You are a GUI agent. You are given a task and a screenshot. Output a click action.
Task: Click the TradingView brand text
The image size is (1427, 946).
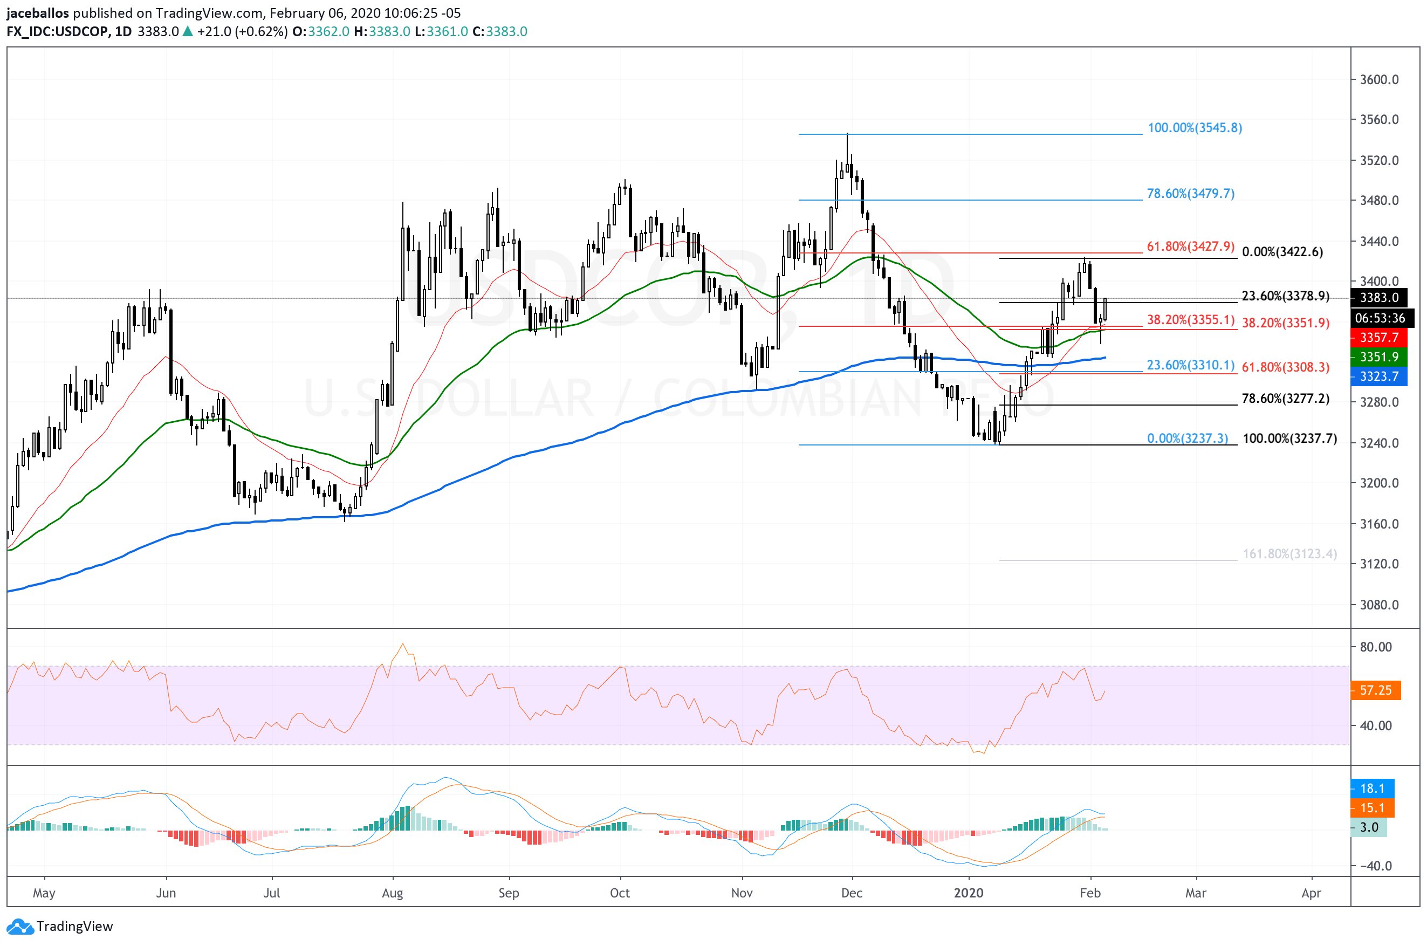[75, 927]
